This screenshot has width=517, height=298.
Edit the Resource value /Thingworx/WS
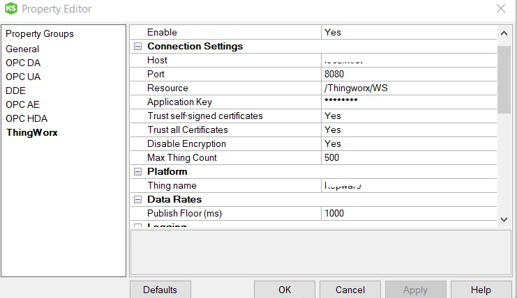(409, 88)
